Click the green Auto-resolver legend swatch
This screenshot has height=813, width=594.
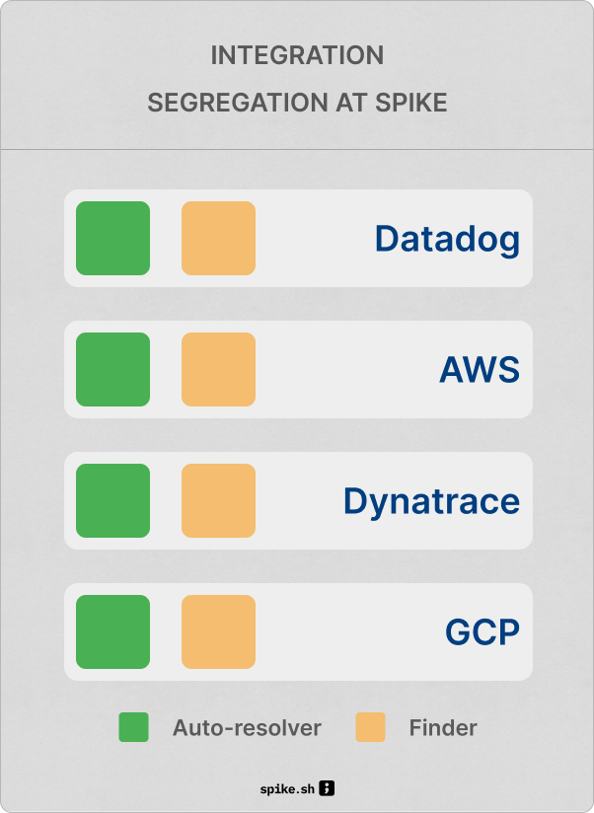tap(133, 727)
